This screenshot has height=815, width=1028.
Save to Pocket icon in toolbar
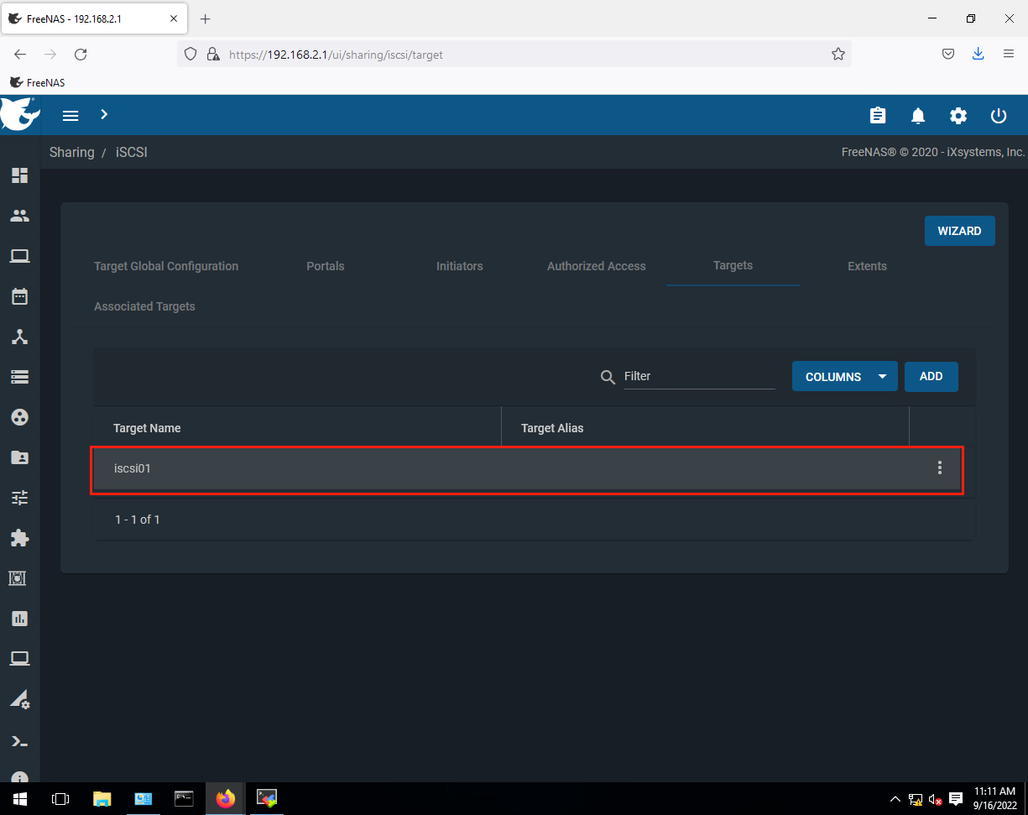pos(947,54)
